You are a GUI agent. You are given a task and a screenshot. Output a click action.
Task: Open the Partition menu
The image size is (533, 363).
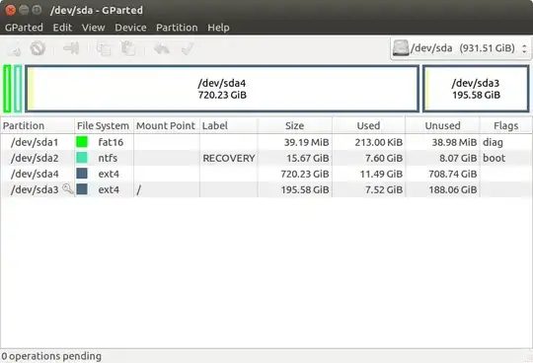point(177,28)
